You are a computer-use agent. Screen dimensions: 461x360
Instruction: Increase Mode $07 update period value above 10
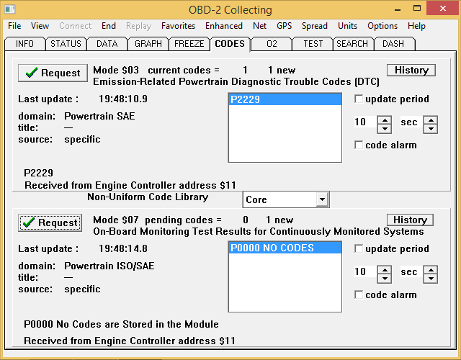[x=385, y=269]
